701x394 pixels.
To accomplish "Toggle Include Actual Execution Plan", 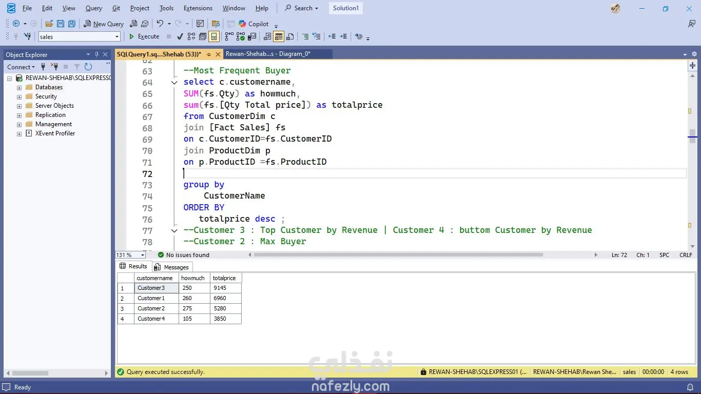I will (229, 36).
